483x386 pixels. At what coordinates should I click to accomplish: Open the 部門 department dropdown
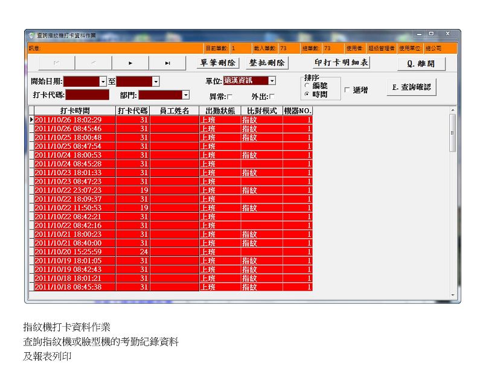click(x=186, y=95)
